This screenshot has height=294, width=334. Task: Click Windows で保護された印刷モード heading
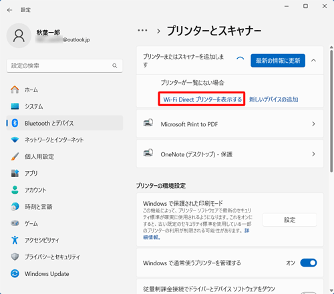coord(182,203)
